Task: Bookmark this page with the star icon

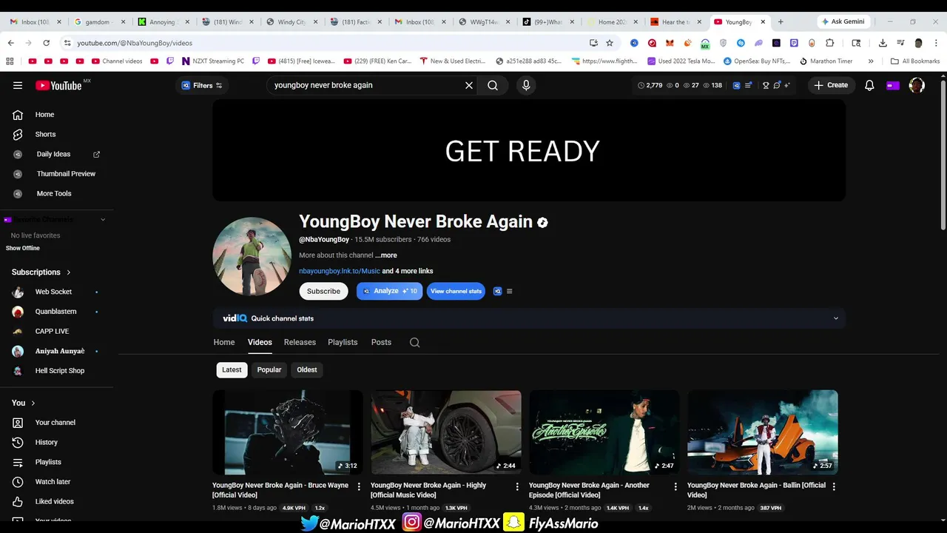Action: 610,43
